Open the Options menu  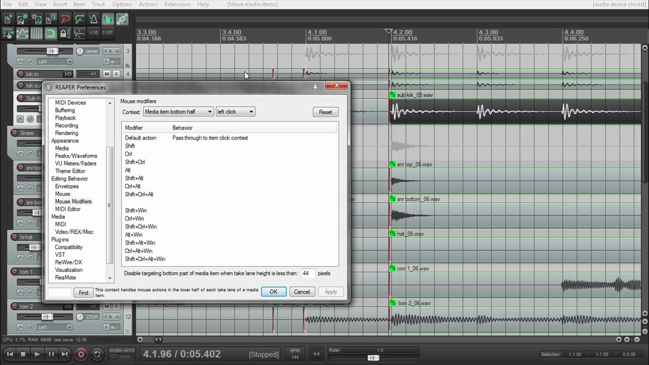click(x=122, y=4)
